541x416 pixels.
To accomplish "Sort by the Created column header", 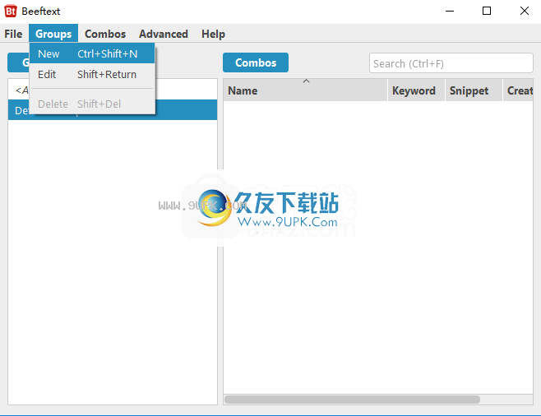I will (518, 90).
